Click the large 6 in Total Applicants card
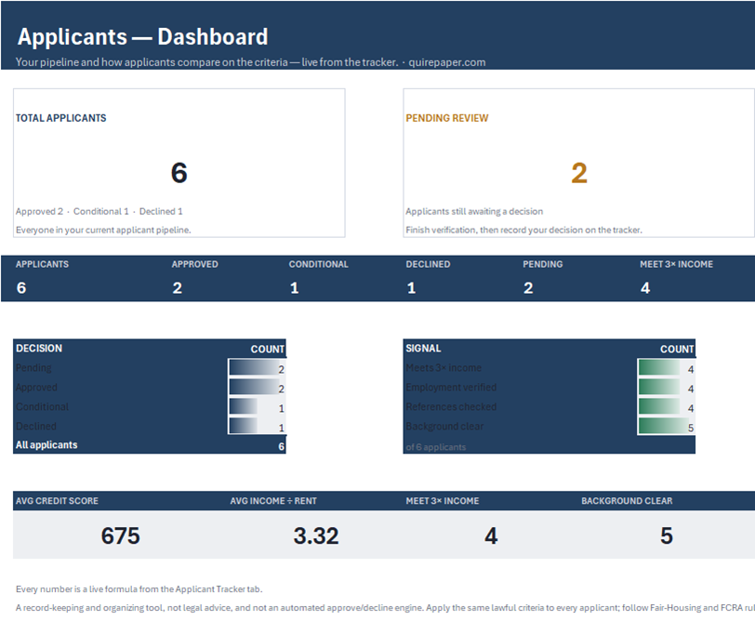 [179, 173]
